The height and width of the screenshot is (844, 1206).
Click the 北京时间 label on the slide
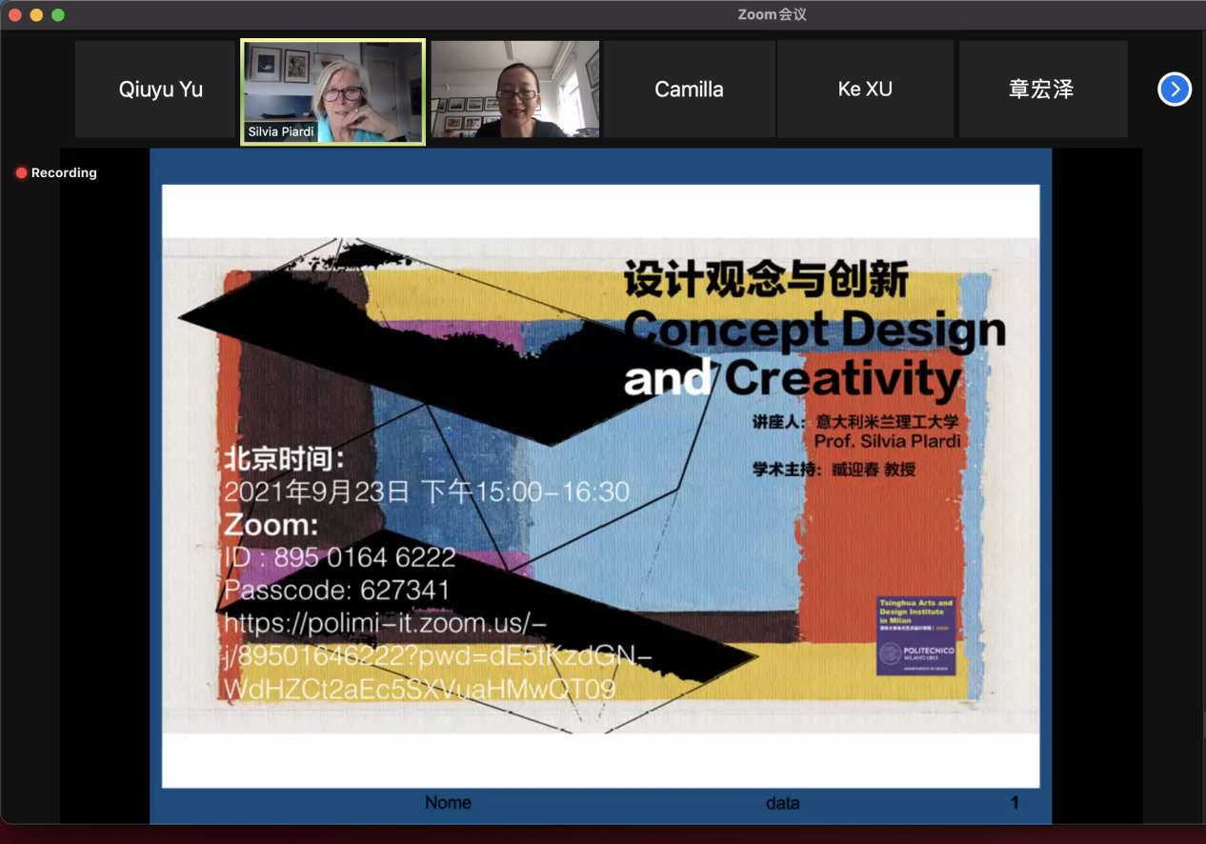coord(284,459)
